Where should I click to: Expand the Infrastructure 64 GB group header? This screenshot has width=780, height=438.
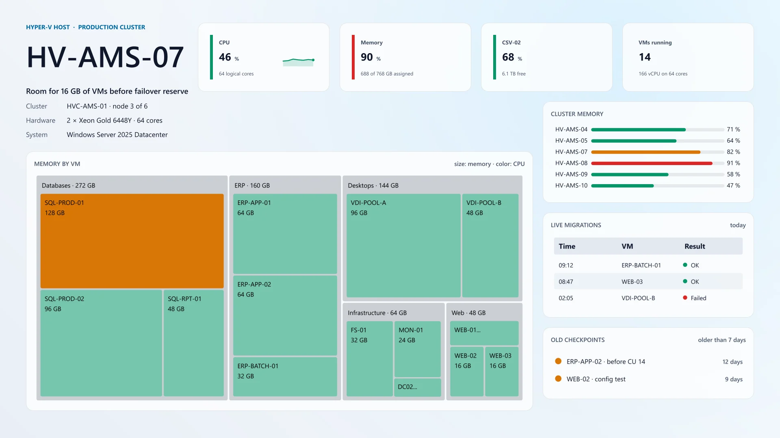point(377,313)
